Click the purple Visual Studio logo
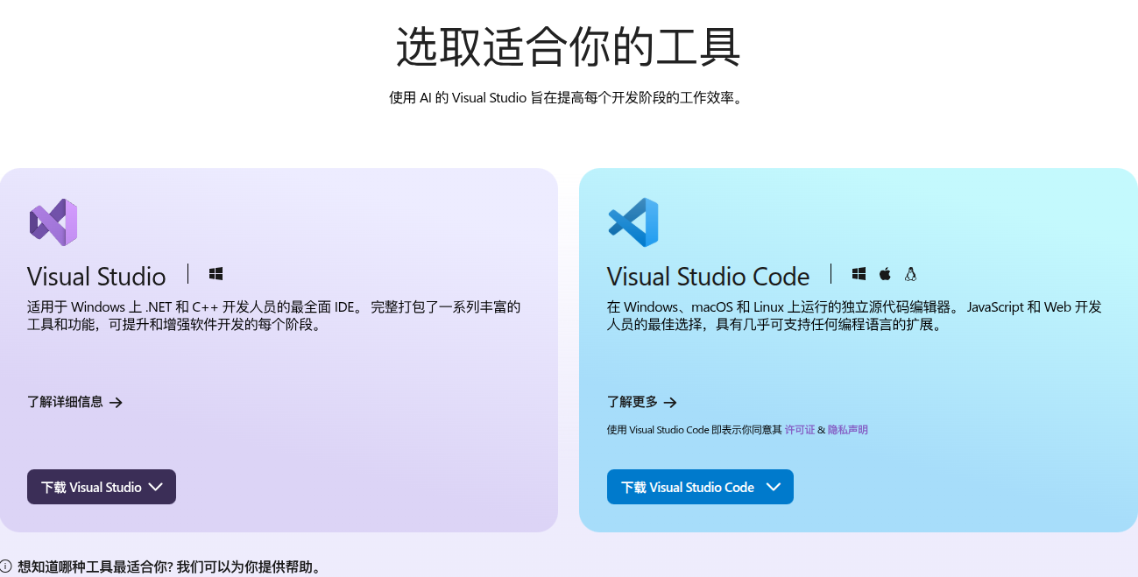 point(53,222)
